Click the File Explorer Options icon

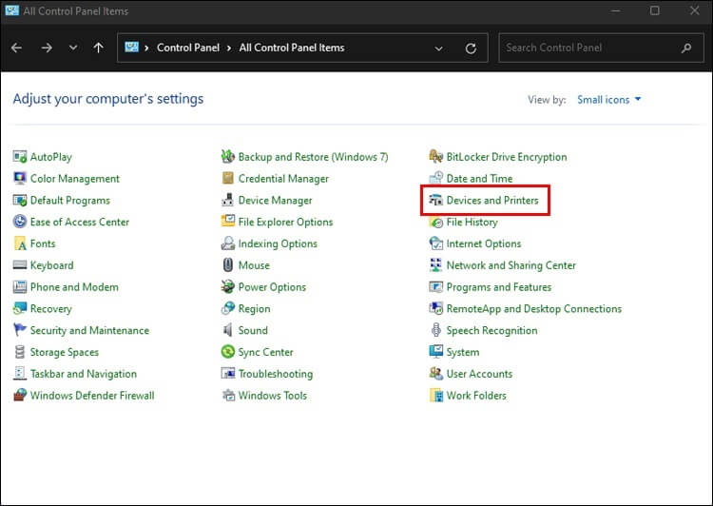click(x=228, y=222)
